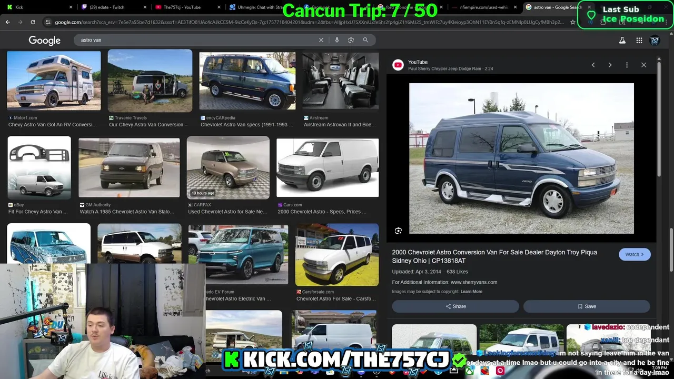Screen dimensions: 674x379
Task: Reload the page with the refresh icon
Action: pyautogui.click(x=33, y=22)
